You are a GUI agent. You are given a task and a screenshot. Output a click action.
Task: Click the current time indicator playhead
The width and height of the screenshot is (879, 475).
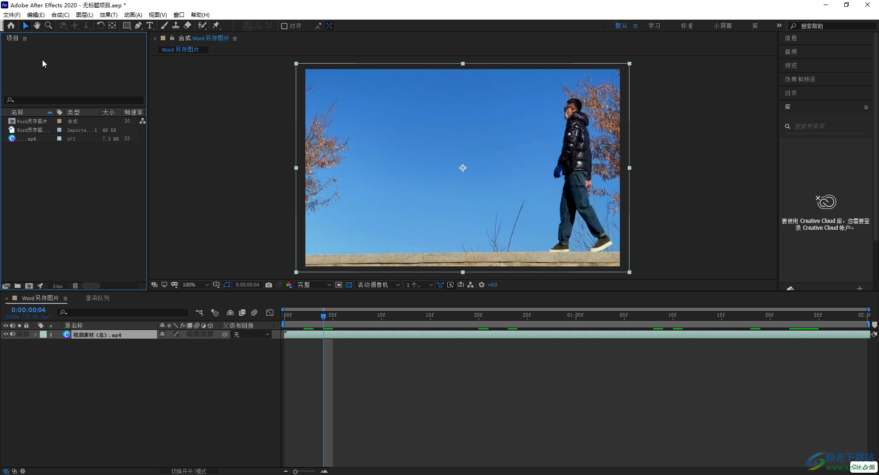(323, 316)
